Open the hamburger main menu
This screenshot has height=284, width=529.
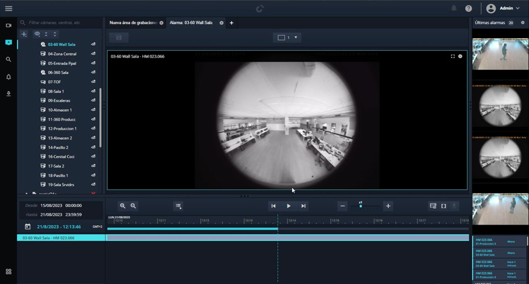[x=8, y=8]
